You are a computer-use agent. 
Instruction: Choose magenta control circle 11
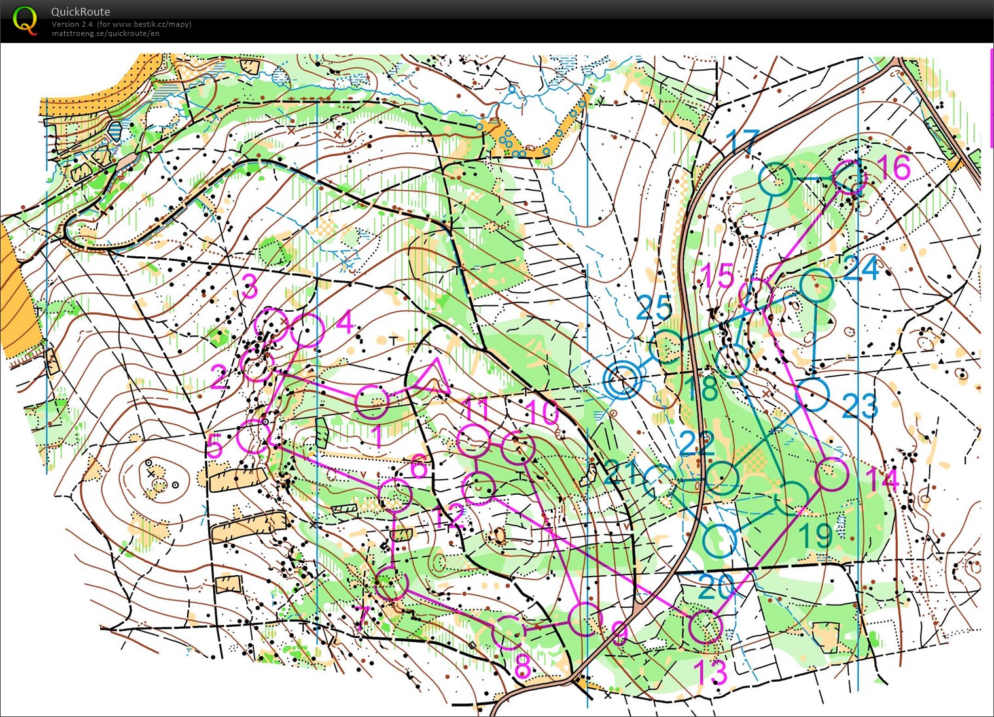click(x=472, y=441)
